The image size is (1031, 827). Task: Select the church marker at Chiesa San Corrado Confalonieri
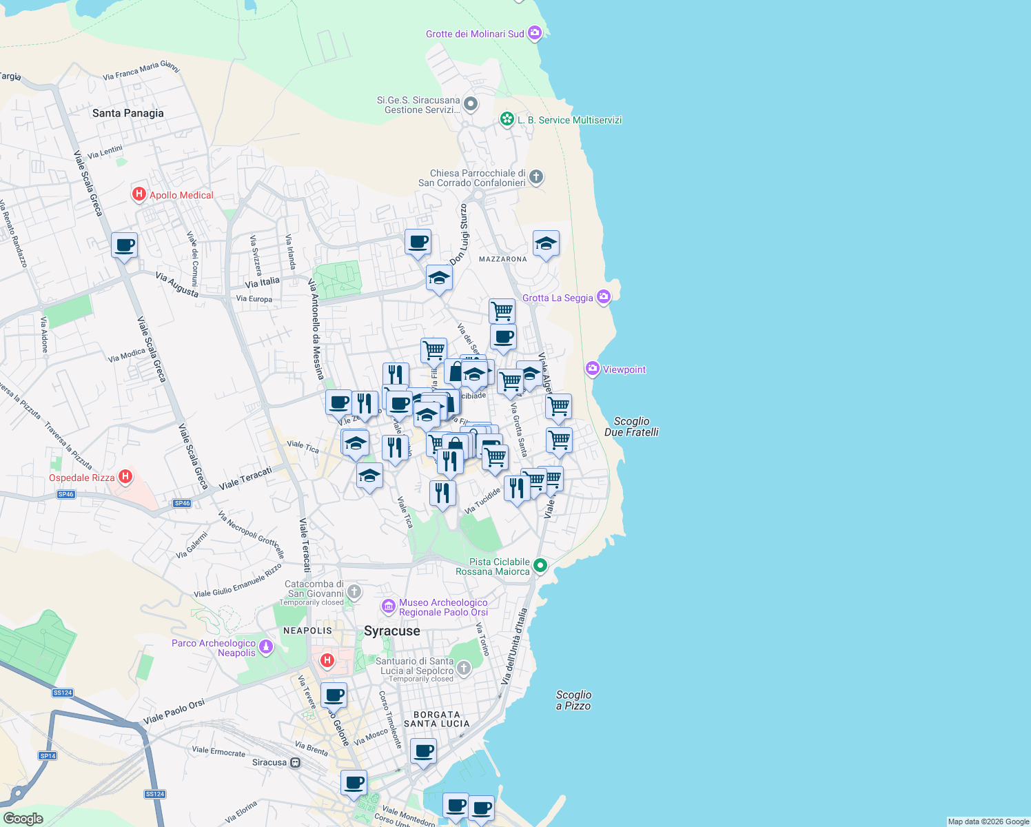click(535, 178)
